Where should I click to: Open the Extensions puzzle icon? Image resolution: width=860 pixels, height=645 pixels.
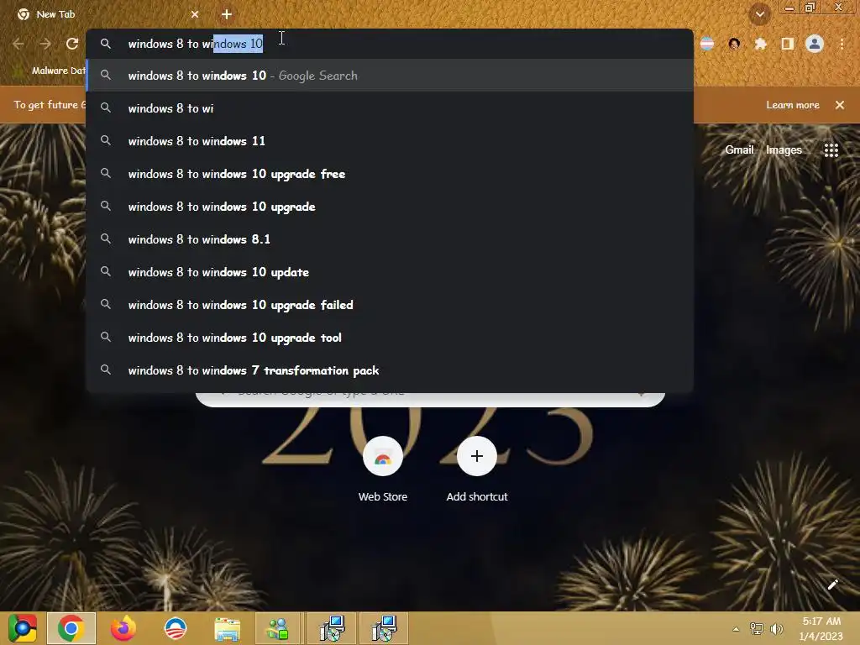(760, 44)
